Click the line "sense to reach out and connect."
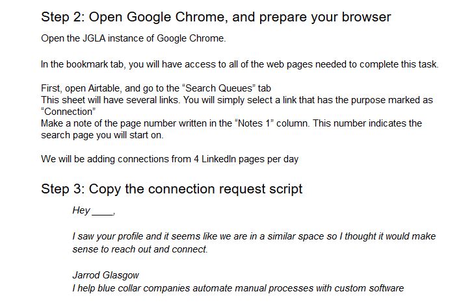Image resolution: width=476 pixels, height=307 pixels. (140, 249)
